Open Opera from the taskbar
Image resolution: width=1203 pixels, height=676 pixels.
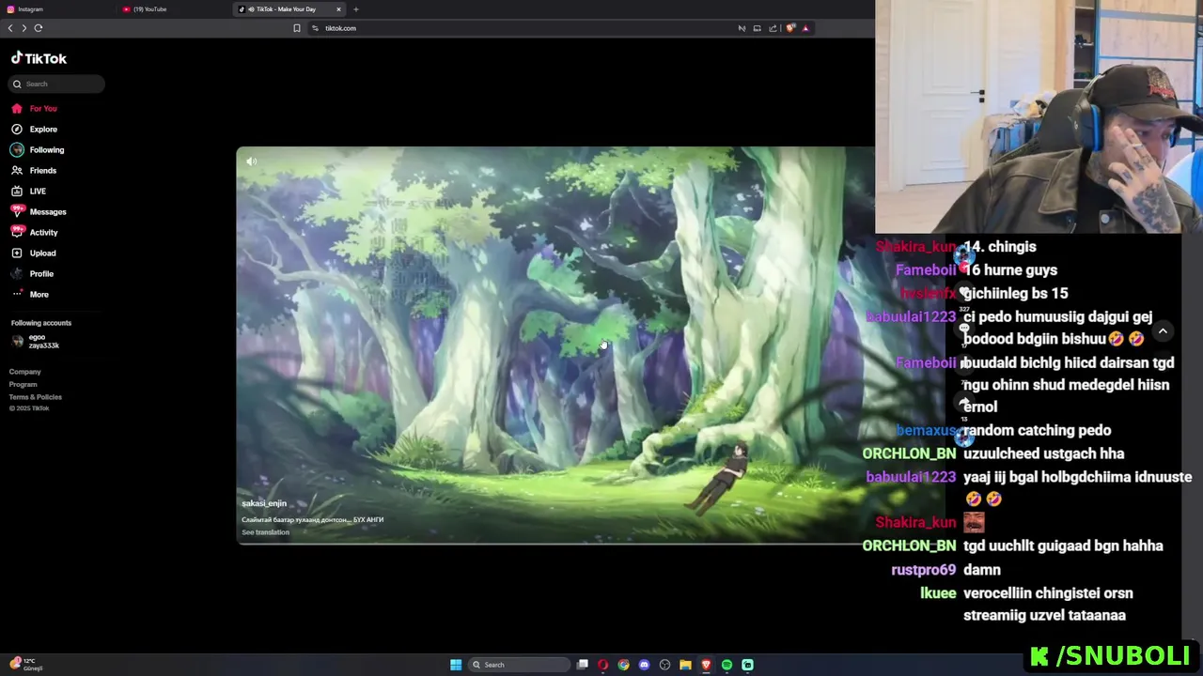[603, 665]
